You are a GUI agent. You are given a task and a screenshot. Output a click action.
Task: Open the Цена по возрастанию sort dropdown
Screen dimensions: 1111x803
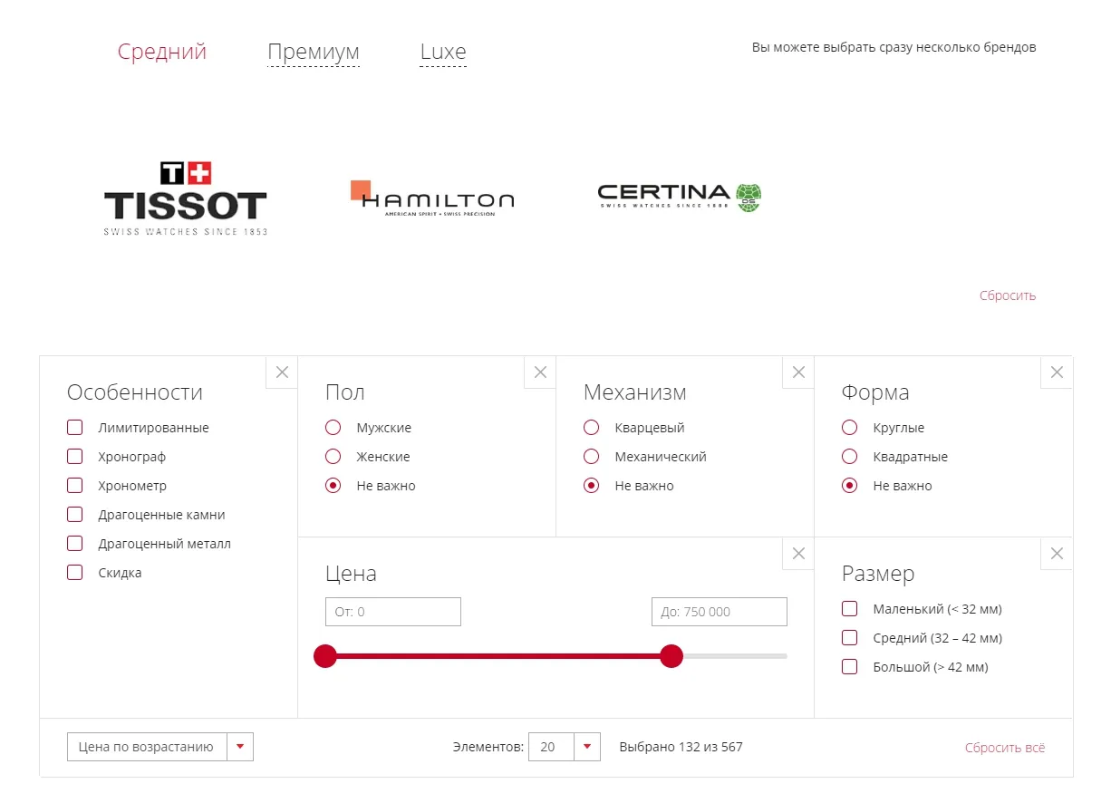(x=160, y=747)
